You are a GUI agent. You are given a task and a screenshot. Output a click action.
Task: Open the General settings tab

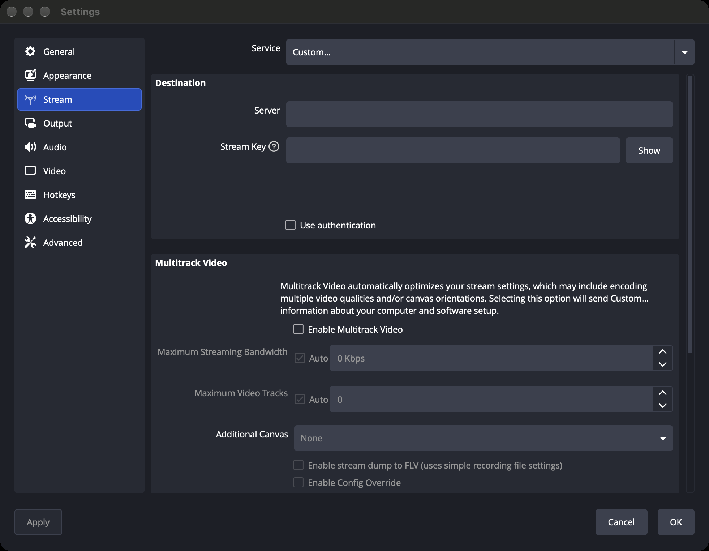tap(80, 52)
